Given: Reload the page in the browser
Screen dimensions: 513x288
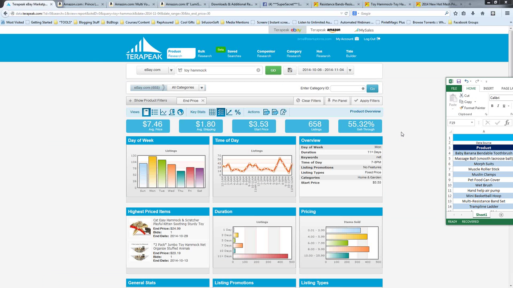Looking at the screenshot, I should [346, 13].
